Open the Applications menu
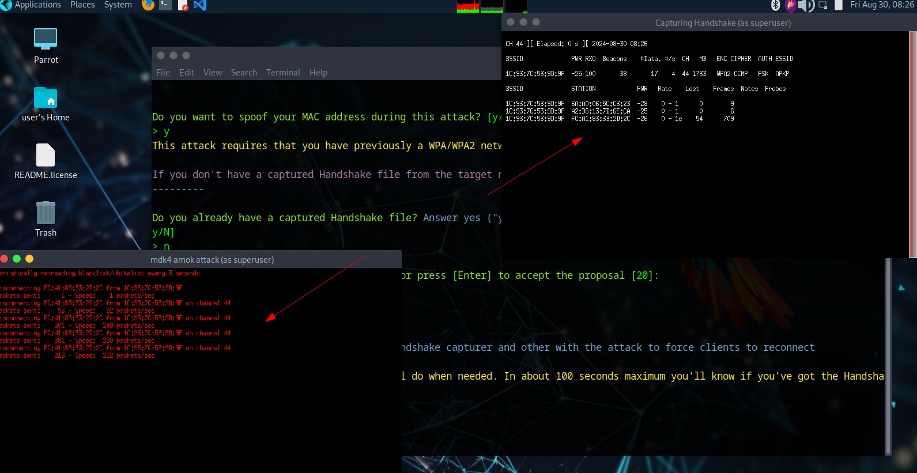The width and height of the screenshot is (917, 473). click(37, 5)
